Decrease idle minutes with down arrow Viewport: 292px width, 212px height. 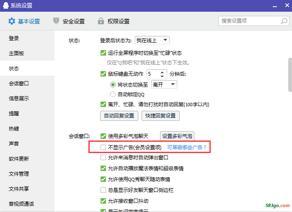point(162,76)
